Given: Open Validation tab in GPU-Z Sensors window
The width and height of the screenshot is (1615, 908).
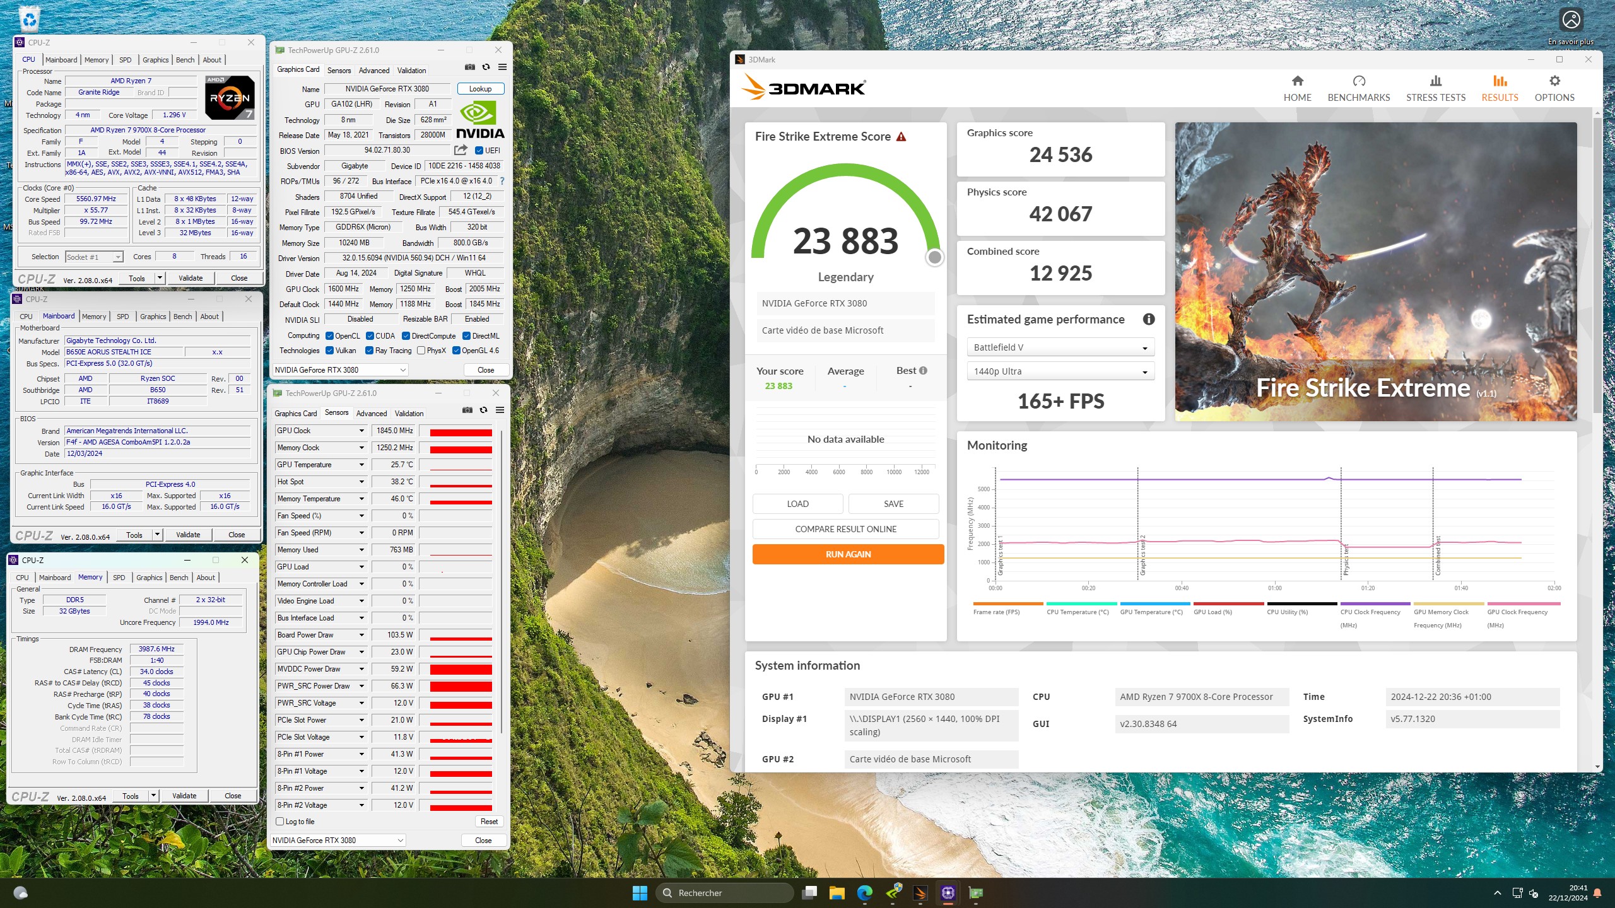Looking at the screenshot, I should pyautogui.click(x=409, y=414).
